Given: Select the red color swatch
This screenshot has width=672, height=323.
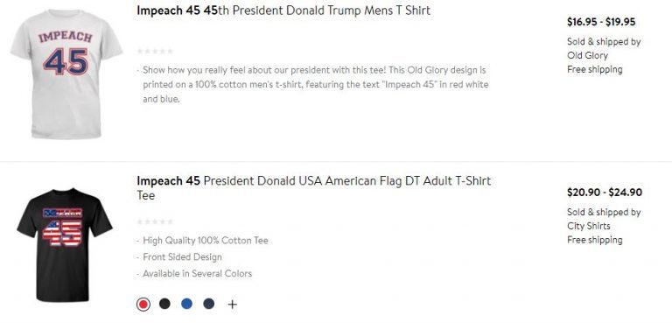Looking at the screenshot, I should [x=143, y=304].
